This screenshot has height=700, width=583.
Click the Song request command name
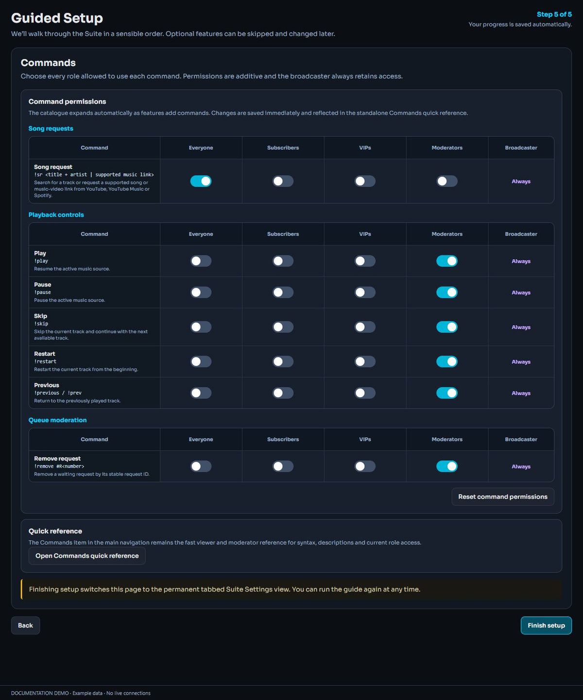(53, 167)
